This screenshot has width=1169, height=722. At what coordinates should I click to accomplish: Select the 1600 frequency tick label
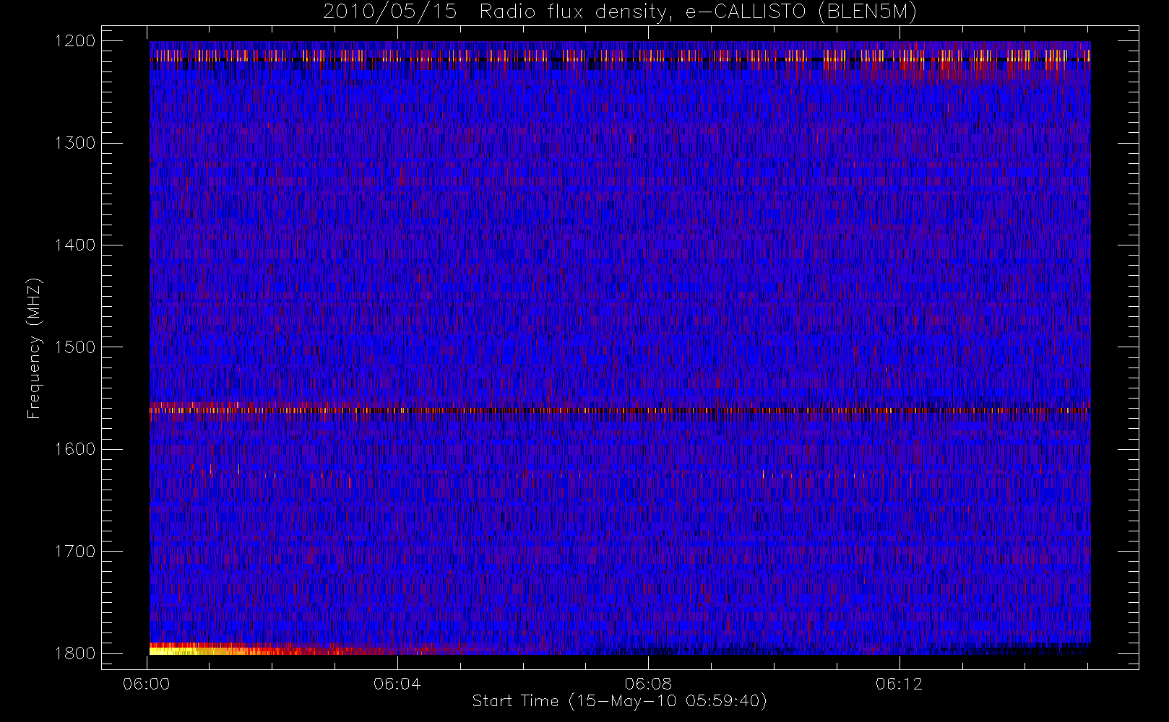coord(75,449)
